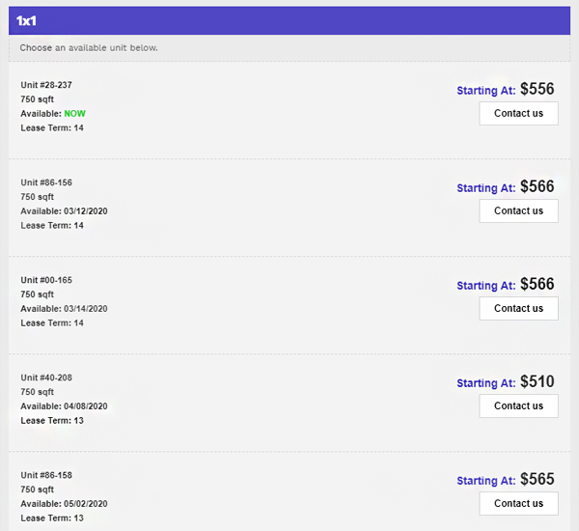Viewport: 579px width, 531px height.
Task: Click the $556 starting price
Action: tap(538, 89)
